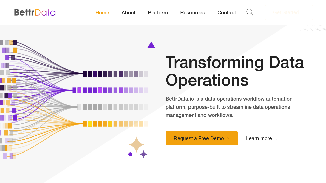Screen dimensions: 326x183
Task: Open the search magnifier icon
Action: (250, 12)
